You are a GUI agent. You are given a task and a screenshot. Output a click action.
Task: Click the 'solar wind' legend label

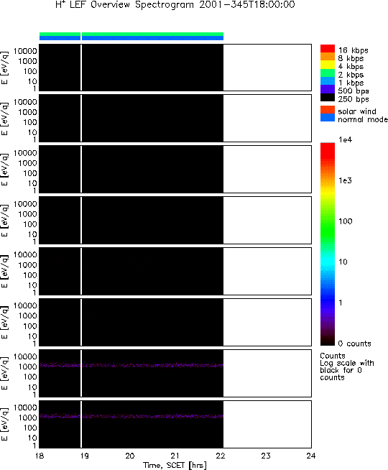tap(357, 111)
